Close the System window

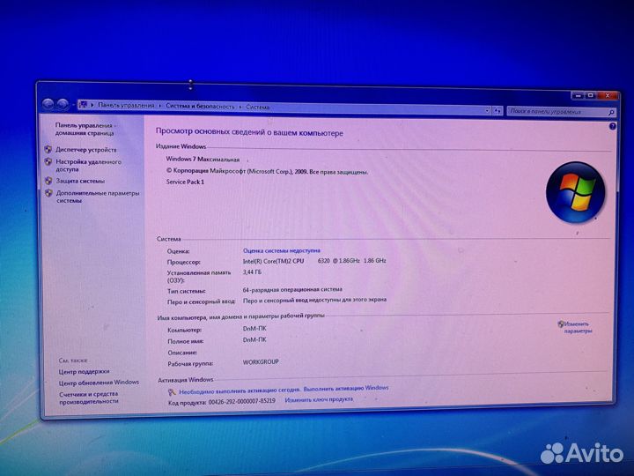pos(608,96)
